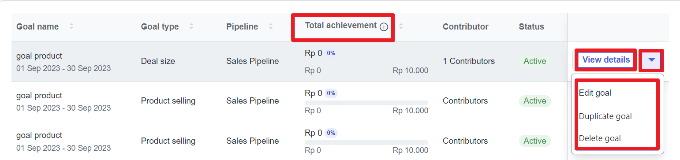Viewport: 680px width, 160px height.
Task: Click the Status column header
Action: [531, 27]
